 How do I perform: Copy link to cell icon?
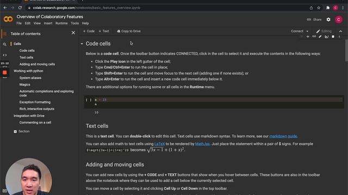pyautogui.click(x=314, y=37)
